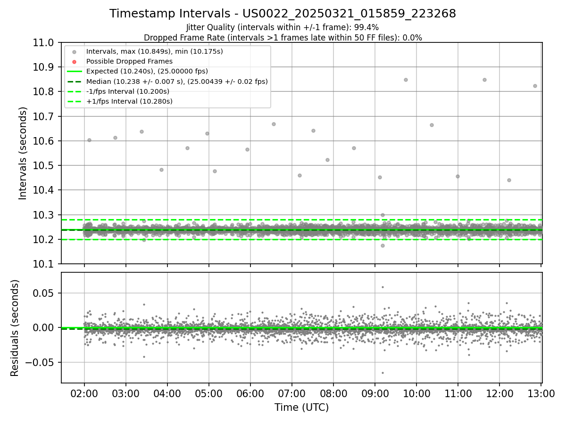The image size is (566, 424).
Task: Click the red 'Possible Dropped Frames' legend marker
Action: coord(74,62)
